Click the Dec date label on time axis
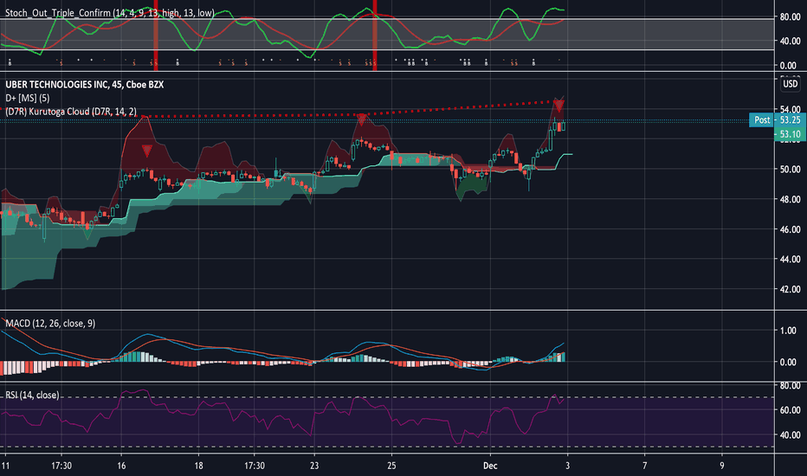 490,466
